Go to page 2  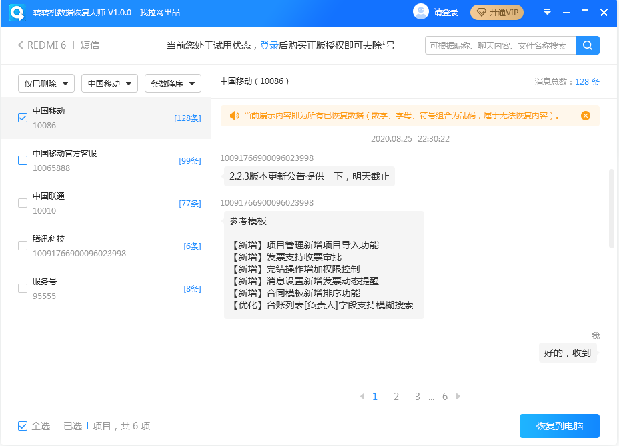click(396, 396)
